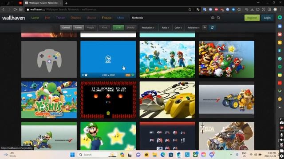
Task: Switch to the YouTube pinned tab
Action: [20, 3]
